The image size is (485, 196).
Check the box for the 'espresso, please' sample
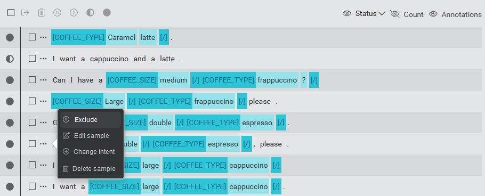32,144
